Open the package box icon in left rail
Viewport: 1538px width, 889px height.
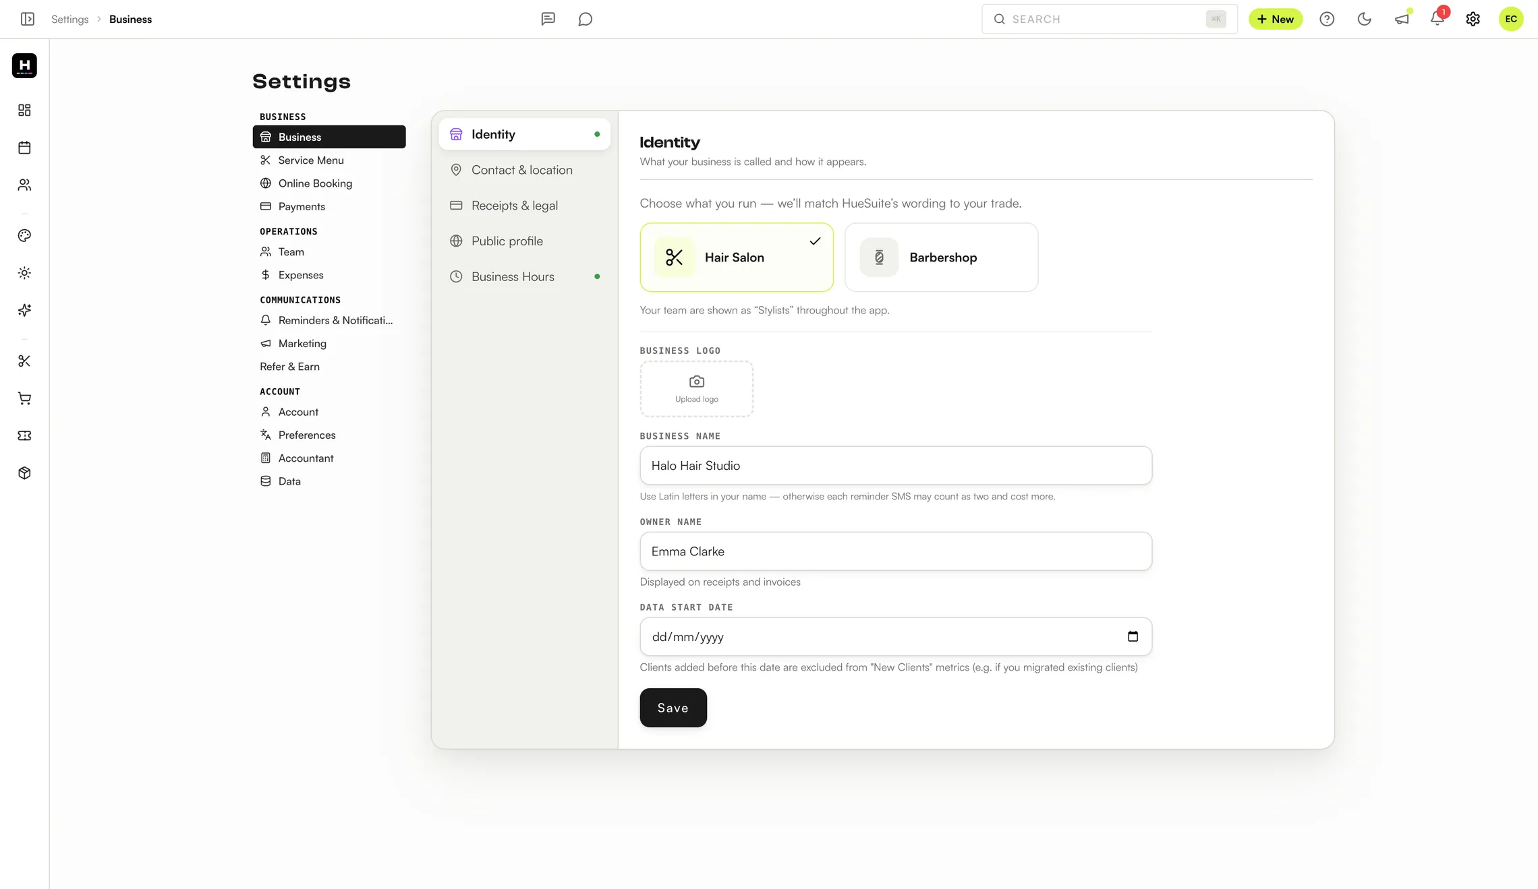coord(24,473)
